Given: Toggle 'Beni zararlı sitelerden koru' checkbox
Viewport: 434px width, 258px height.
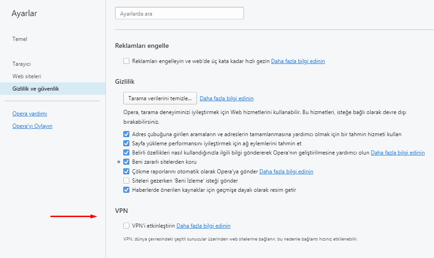Looking at the screenshot, I should (126, 162).
